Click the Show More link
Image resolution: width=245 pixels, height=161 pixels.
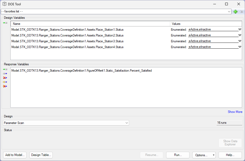(235, 112)
